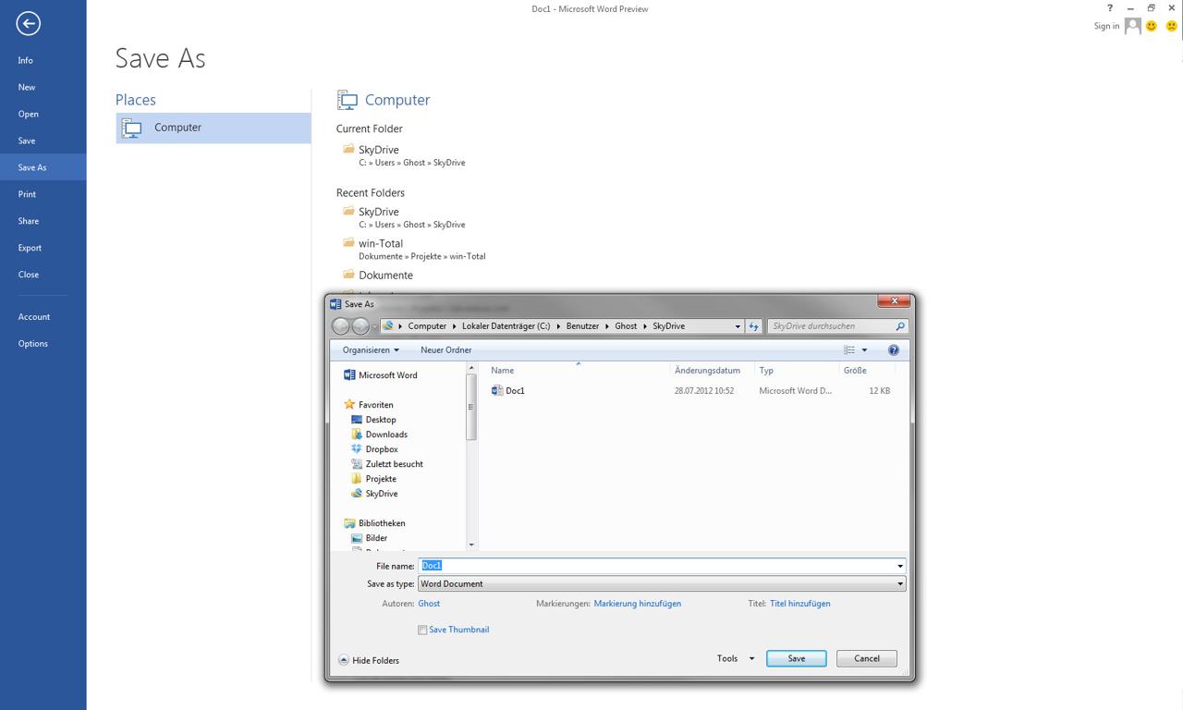Click the Save button in the dialog
Viewport: 1183px width, 710px height.
796,659
